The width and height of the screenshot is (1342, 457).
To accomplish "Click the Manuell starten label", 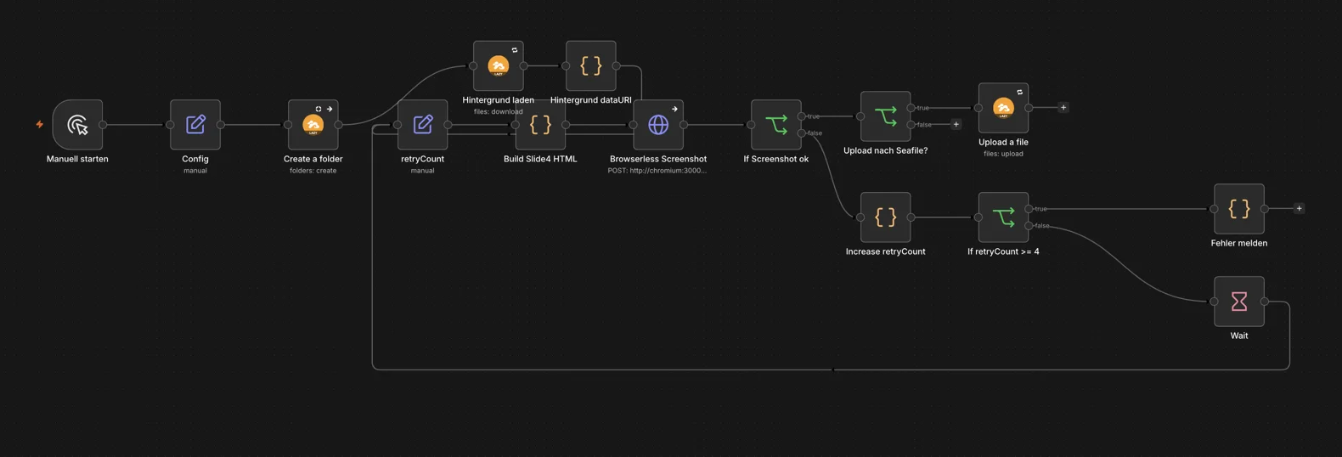I will pyautogui.click(x=77, y=159).
